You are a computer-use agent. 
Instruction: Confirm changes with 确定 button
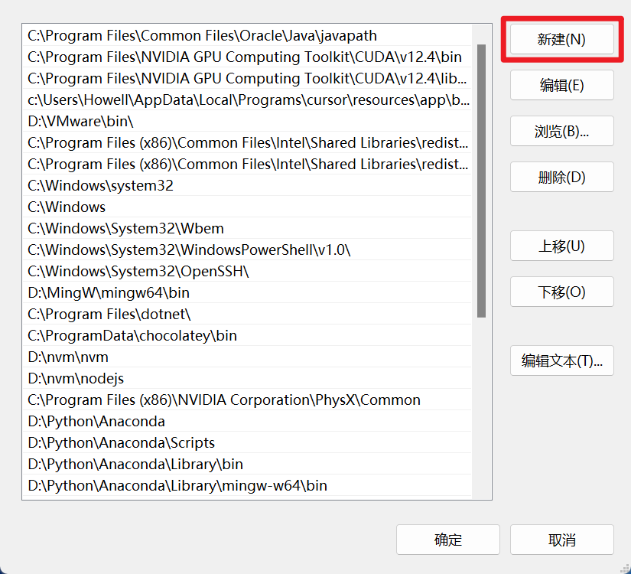[x=447, y=540]
